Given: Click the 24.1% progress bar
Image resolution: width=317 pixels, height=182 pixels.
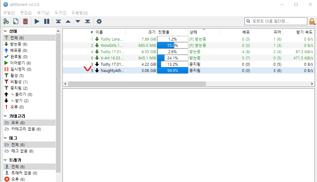Looking at the screenshot, I should tap(172, 58).
